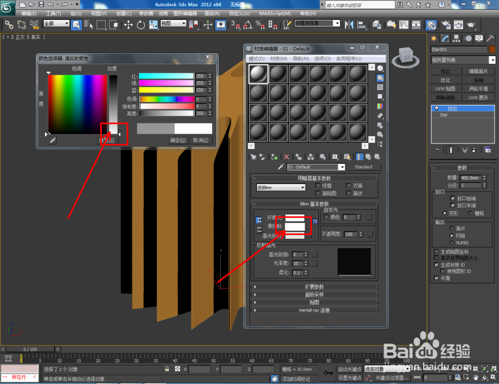Enable the 面贴图 (Face Map) checkbox
The image size is (499, 384).
(x=317, y=193)
